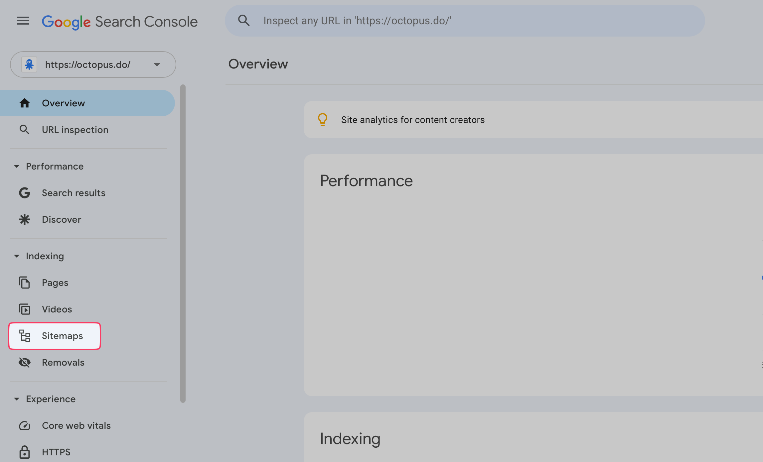Open the hamburger main menu

[23, 21]
